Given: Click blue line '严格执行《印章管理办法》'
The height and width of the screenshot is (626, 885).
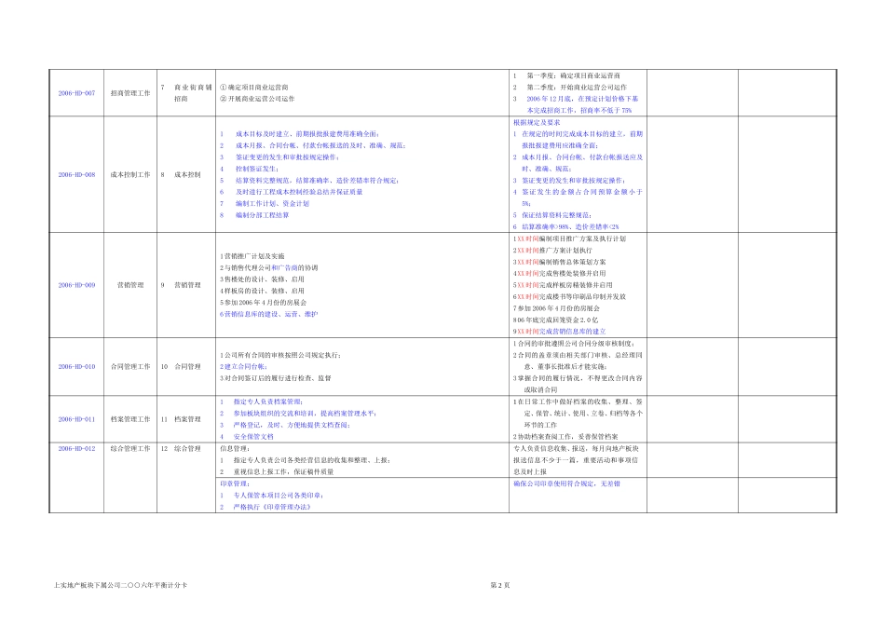Looking at the screenshot, I should tap(273, 507).
